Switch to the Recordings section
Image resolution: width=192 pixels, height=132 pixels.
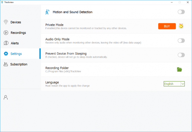[18, 33]
